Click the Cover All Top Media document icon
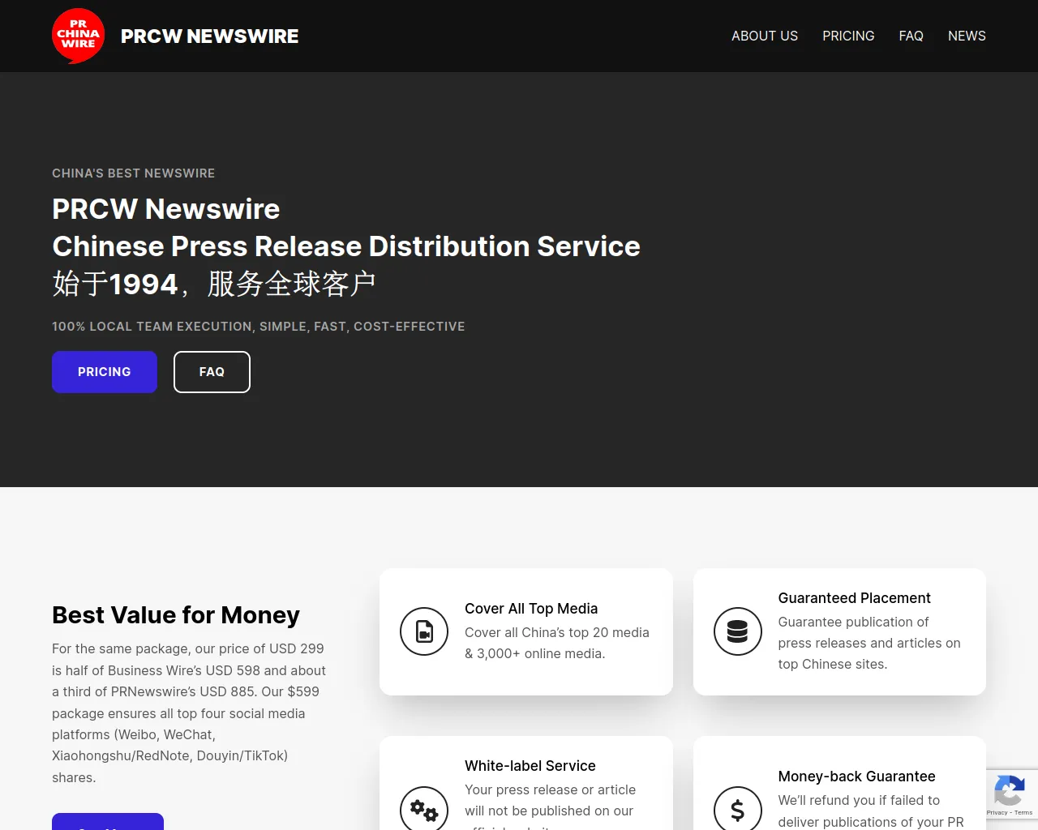Image resolution: width=1038 pixels, height=830 pixels. tap(424, 631)
